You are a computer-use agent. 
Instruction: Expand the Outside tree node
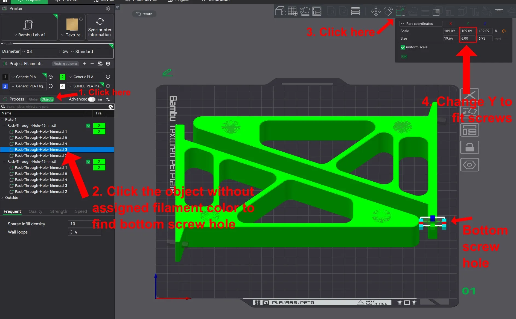pos(2,198)
